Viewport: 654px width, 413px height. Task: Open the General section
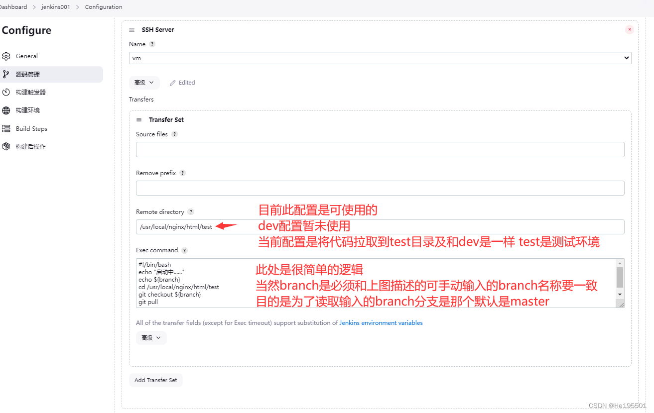tap(27, 56)
